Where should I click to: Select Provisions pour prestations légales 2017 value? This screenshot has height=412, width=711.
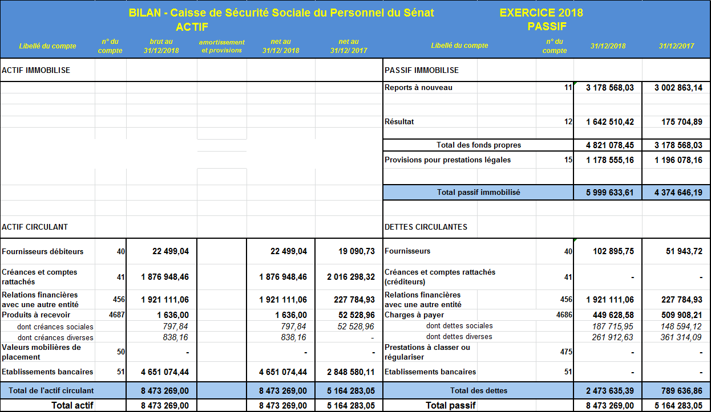(678, 160)
